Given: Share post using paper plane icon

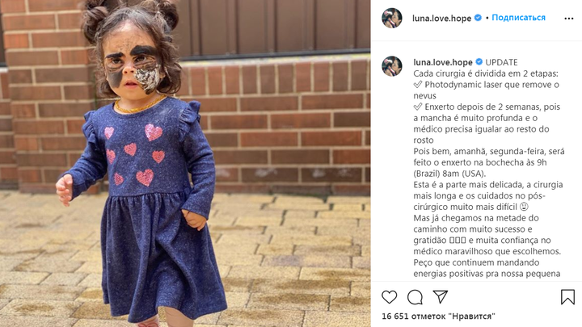Looking at the screenshot, I should click(441, 296).
